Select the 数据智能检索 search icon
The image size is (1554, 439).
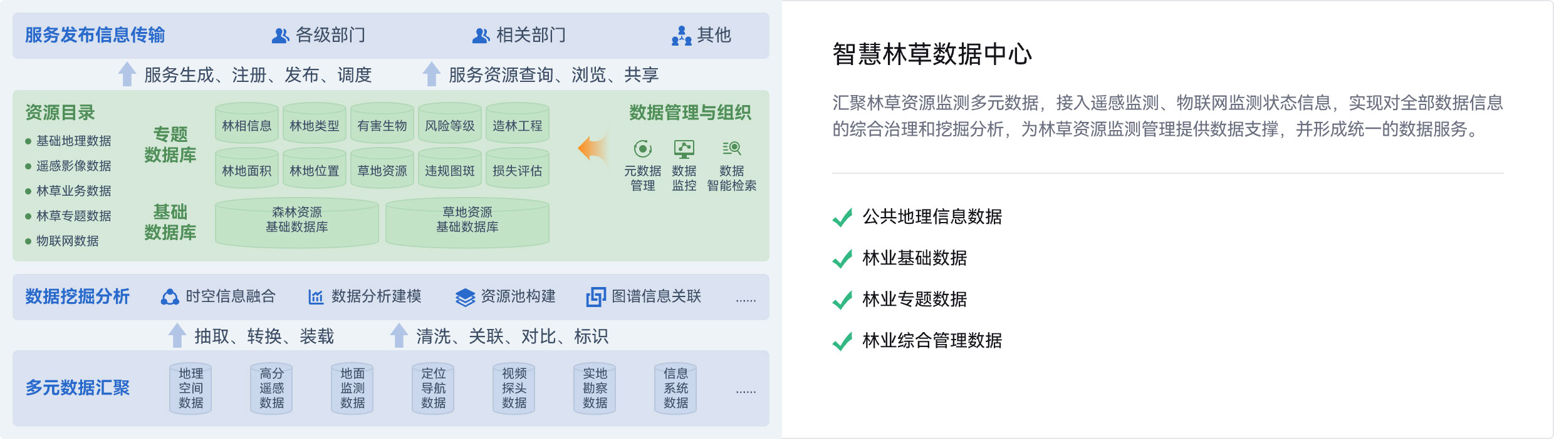pos(732,148)
